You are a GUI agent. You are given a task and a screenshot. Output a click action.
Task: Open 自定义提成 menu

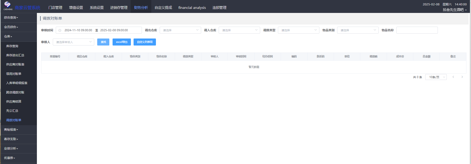[163, 8]
